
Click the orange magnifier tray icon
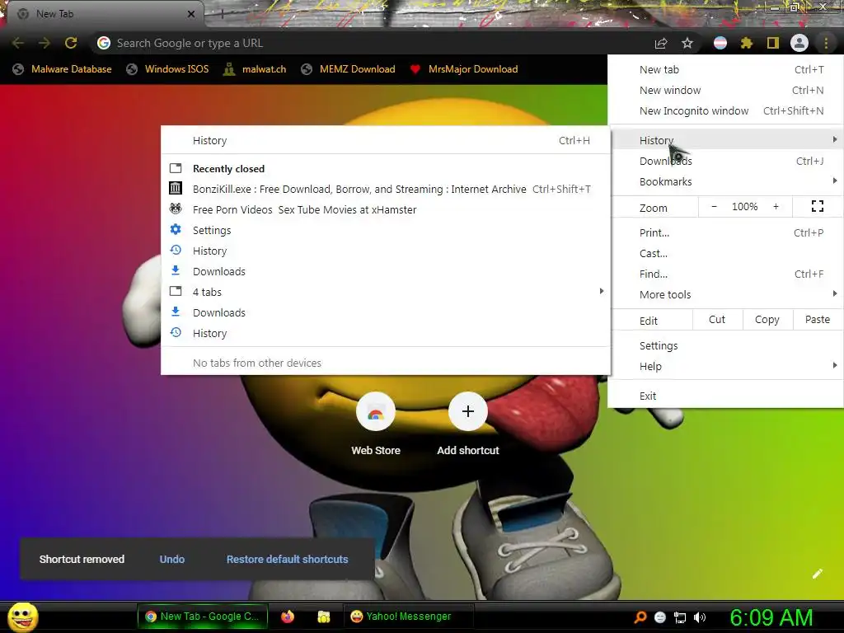click(640, 617)
